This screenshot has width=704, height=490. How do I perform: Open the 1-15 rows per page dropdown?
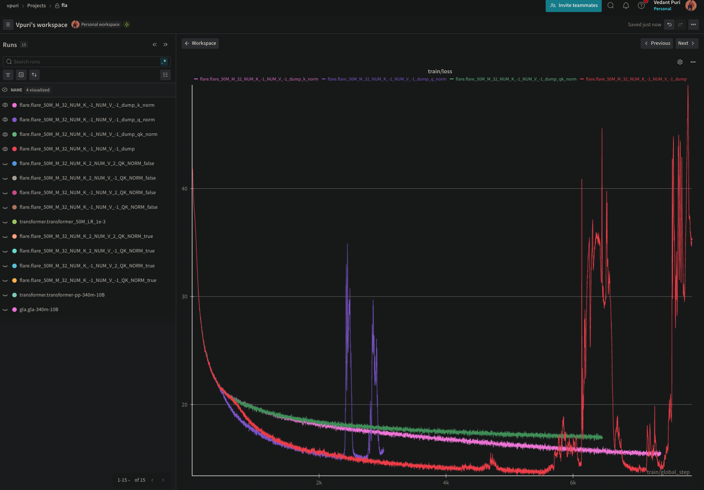[124, 480]
